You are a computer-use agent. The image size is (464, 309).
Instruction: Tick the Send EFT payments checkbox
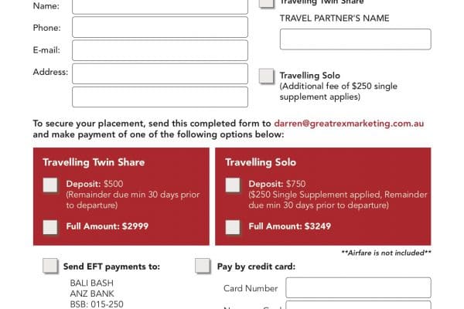tap(50, 266)
